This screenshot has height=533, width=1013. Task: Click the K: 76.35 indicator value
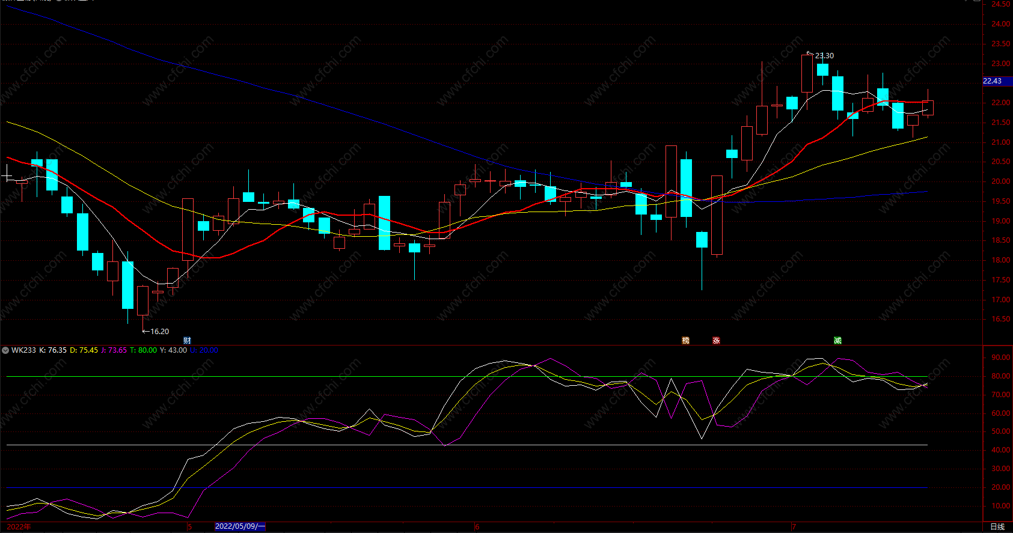[x=53, y=350]
